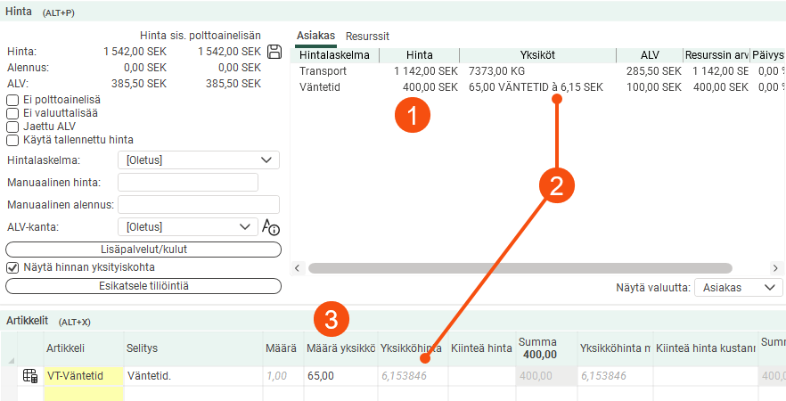Click the Lisäpalvelut/kulut button
Image resolution: width=786 pixels, height=401 pixels.
click(x=143, y=249)
